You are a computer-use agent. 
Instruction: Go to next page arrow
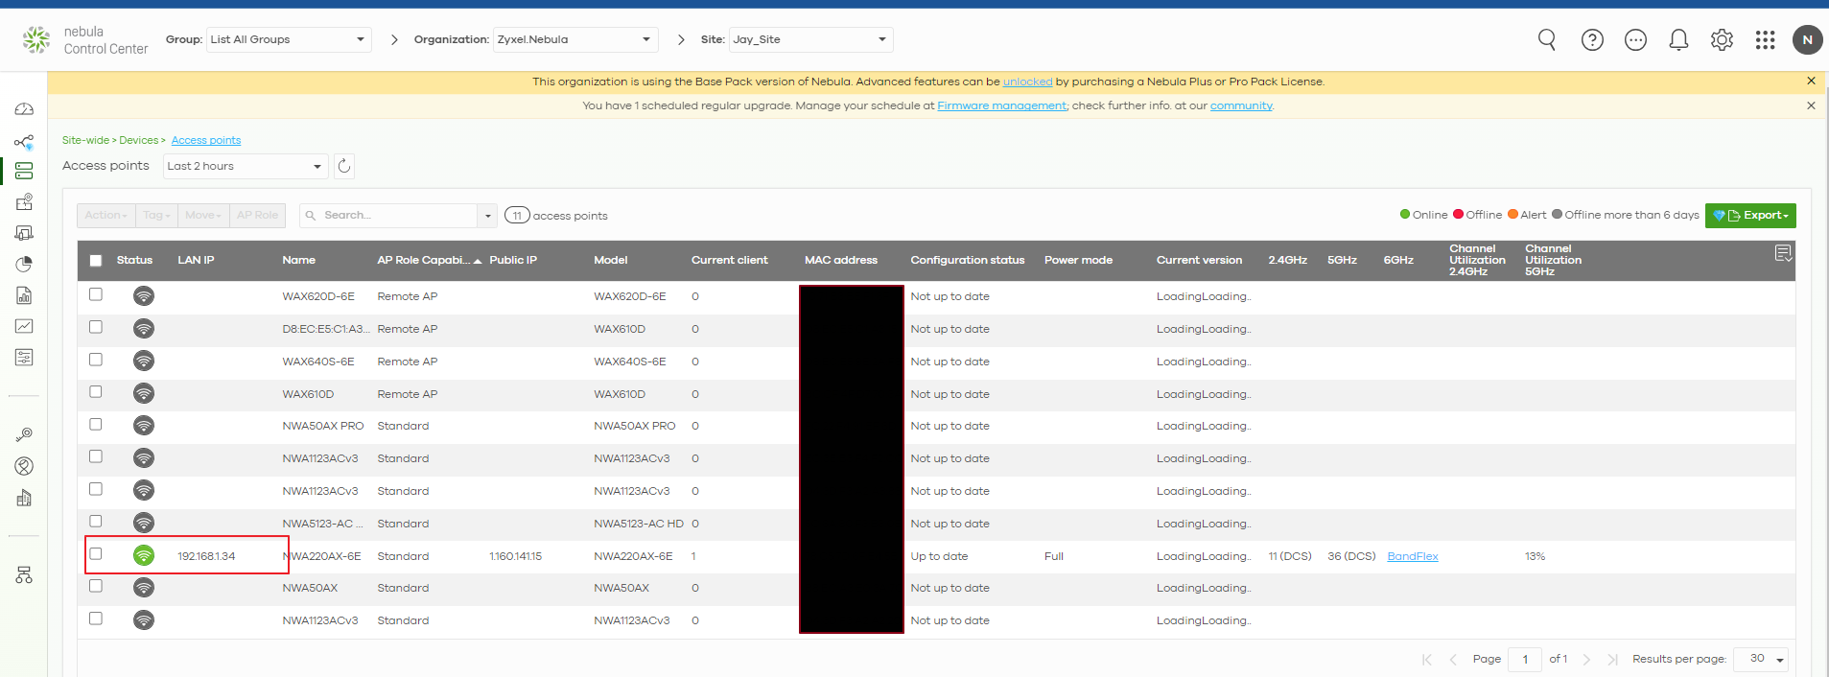1586,659
